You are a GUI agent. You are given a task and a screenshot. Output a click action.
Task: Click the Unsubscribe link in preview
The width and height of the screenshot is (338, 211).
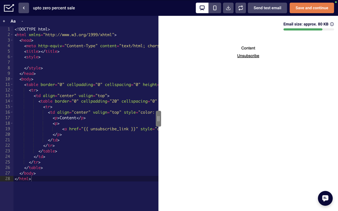pyautogui.click(x=248, y=56)
